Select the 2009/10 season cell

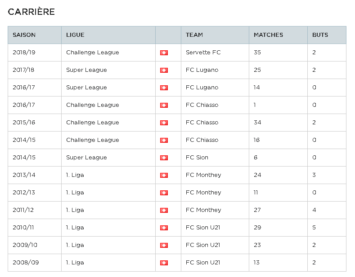[25, 245]
